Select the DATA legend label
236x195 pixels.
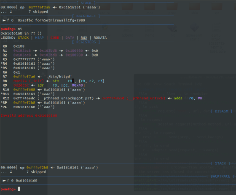[x=70, y=37]
